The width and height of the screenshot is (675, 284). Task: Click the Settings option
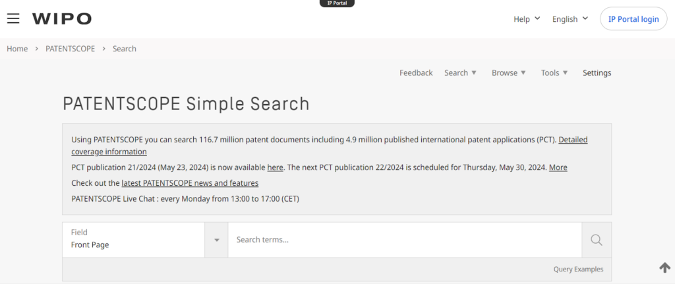597,73
